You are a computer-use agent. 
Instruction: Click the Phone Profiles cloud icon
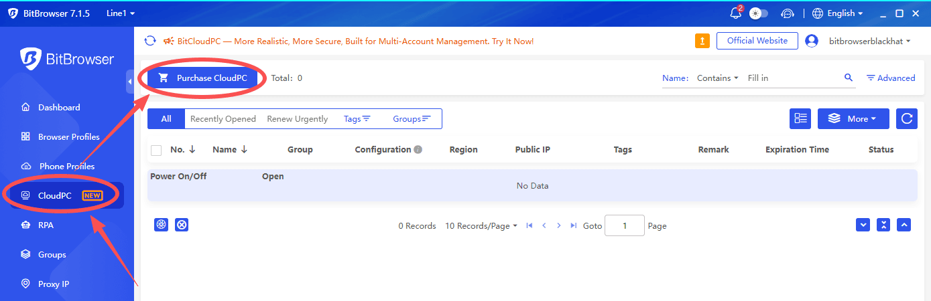pyautogui.click(x=25, y=166)
